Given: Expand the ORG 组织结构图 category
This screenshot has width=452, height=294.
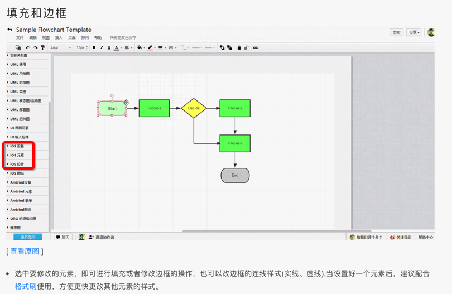Looking at the screenshot, I should pos(27,219).
